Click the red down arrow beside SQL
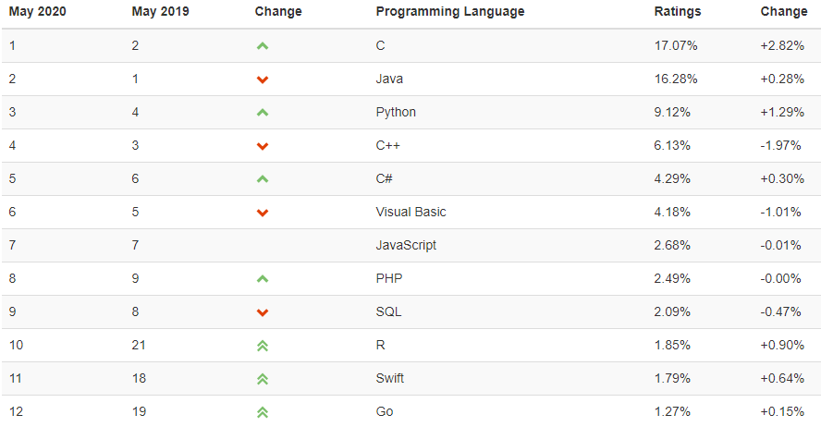The height and width of the screenshot is (427, 821). point(262,312)
